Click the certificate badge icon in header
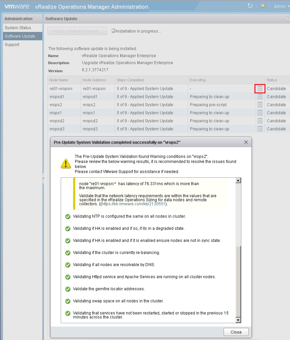Viewport: 290px width, 340px height. pyautogui.click(x=263, y=6)
